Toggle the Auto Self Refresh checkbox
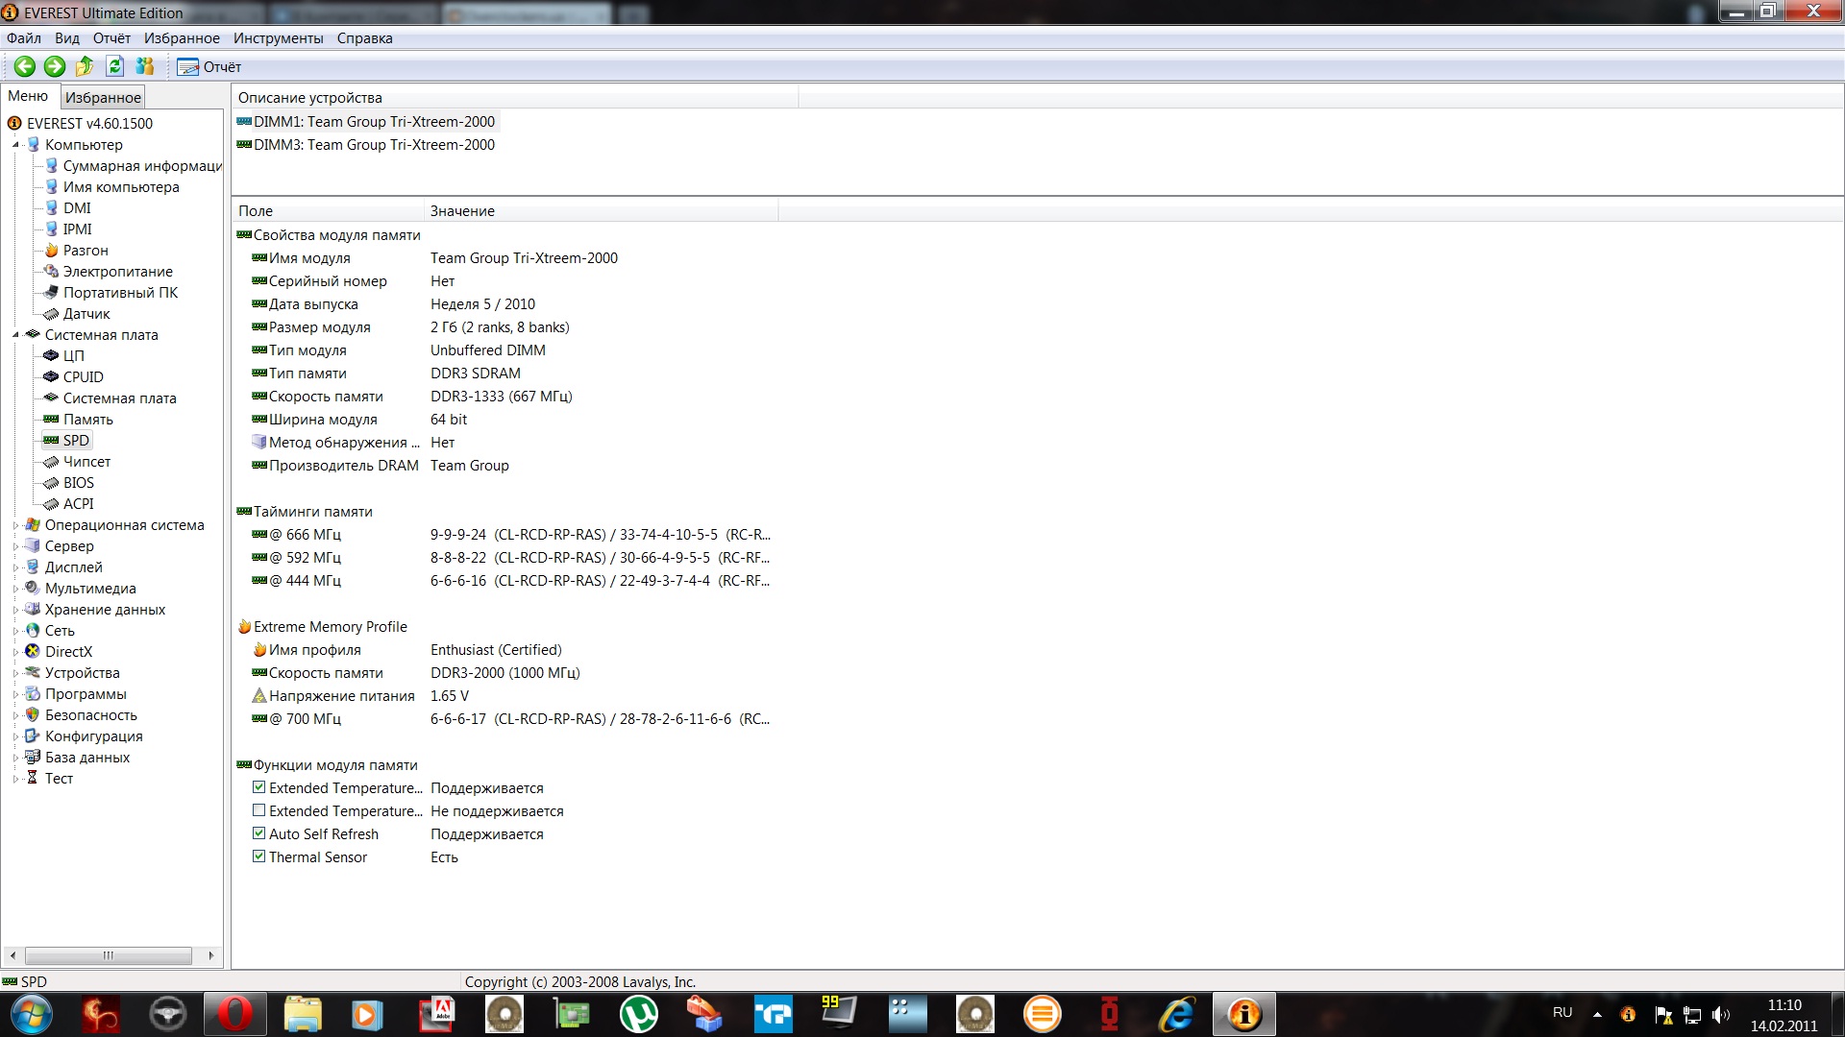 [259, 833]
